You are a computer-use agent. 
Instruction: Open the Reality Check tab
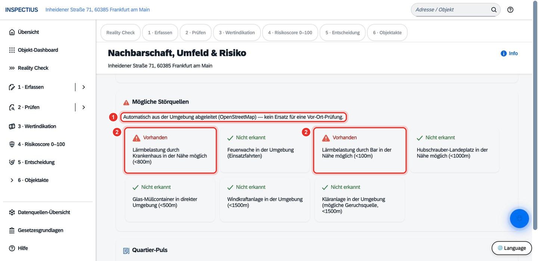tap(121, 33)
